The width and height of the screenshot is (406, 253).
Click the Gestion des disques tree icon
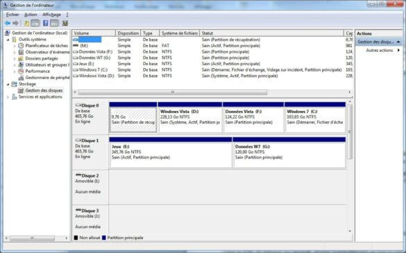[x=21, y=90]
